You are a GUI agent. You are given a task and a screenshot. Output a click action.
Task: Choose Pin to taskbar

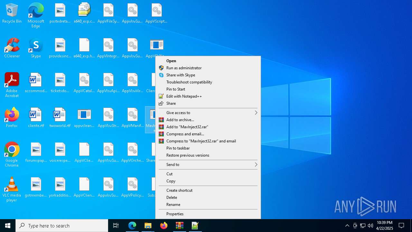(208, 148)
